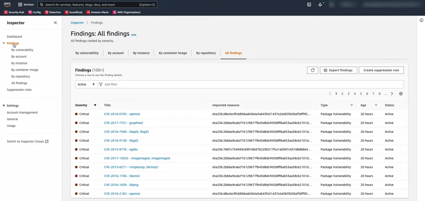This screenshot has height=201, width=425.
Task: Click the Export findings button
Action: (x=338, y=70)
